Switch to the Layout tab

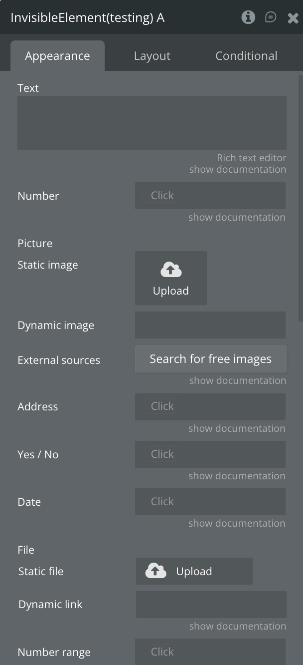[152, 56]
